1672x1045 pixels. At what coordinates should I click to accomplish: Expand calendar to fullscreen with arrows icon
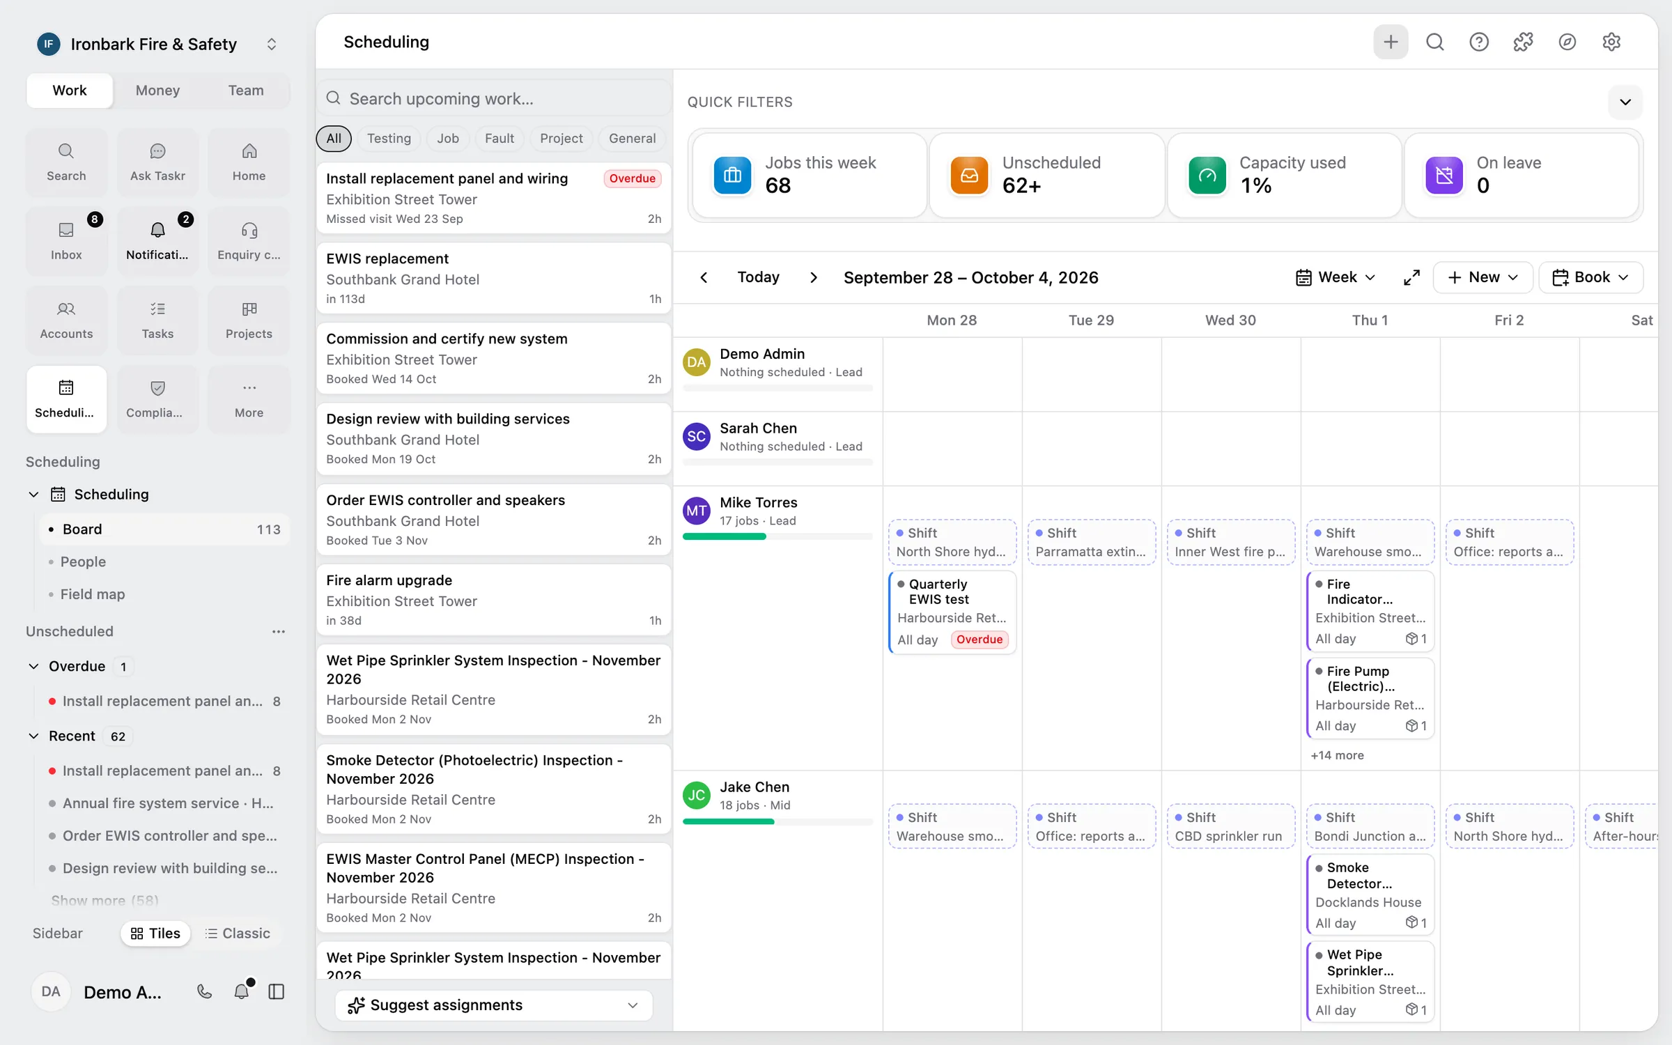pyautogui.click(x=1411, y=277)
